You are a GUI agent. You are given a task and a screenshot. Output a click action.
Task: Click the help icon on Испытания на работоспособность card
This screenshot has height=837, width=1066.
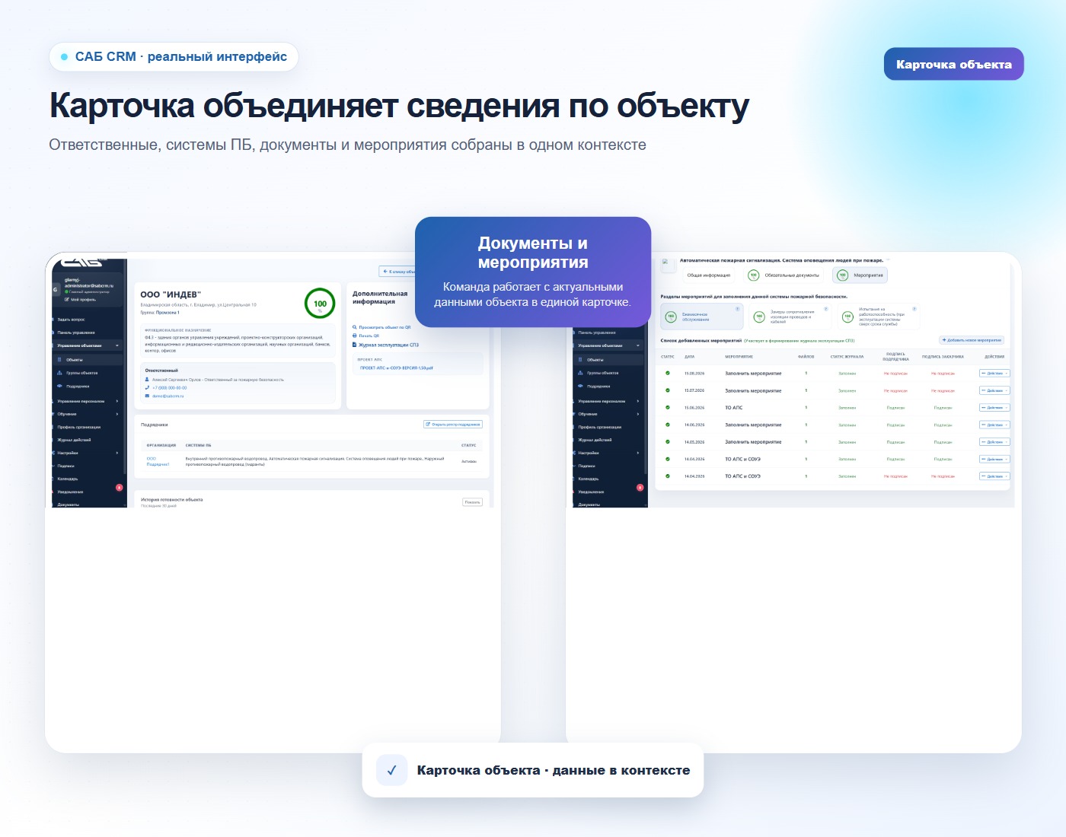(914, 309)
